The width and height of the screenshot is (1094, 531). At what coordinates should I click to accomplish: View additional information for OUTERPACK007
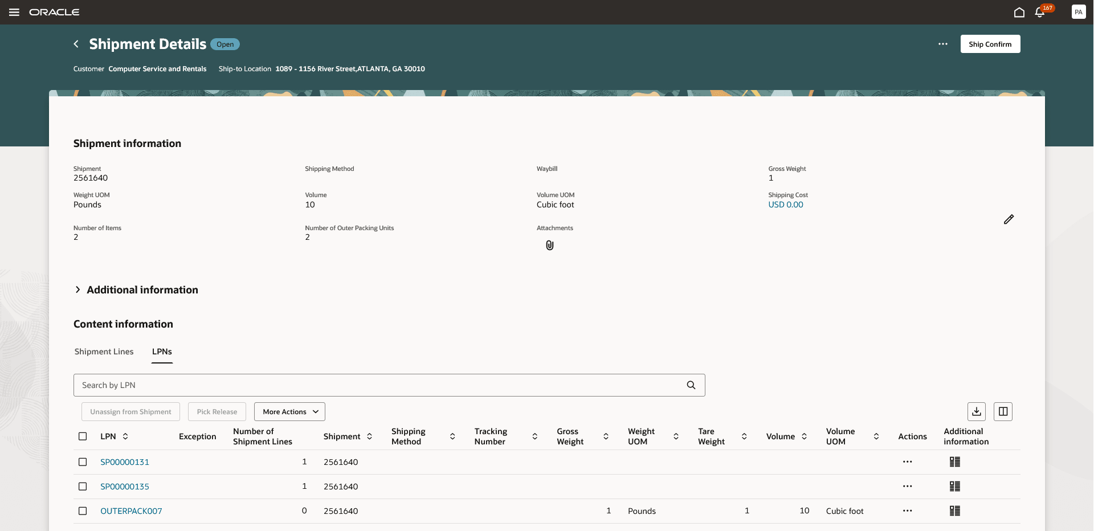(955, 511)
